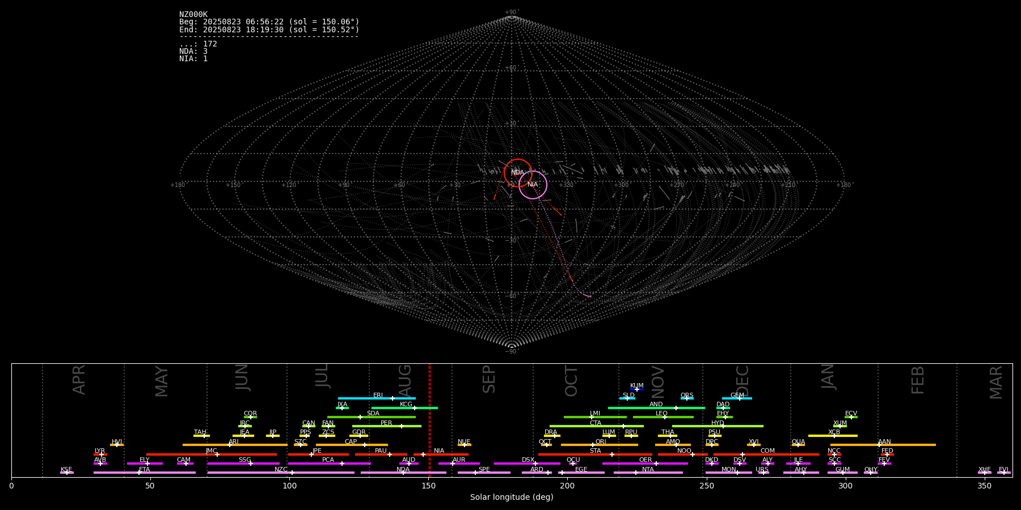Select the station name NZ000K in header

pyautogui.click(x=193, y=15)
